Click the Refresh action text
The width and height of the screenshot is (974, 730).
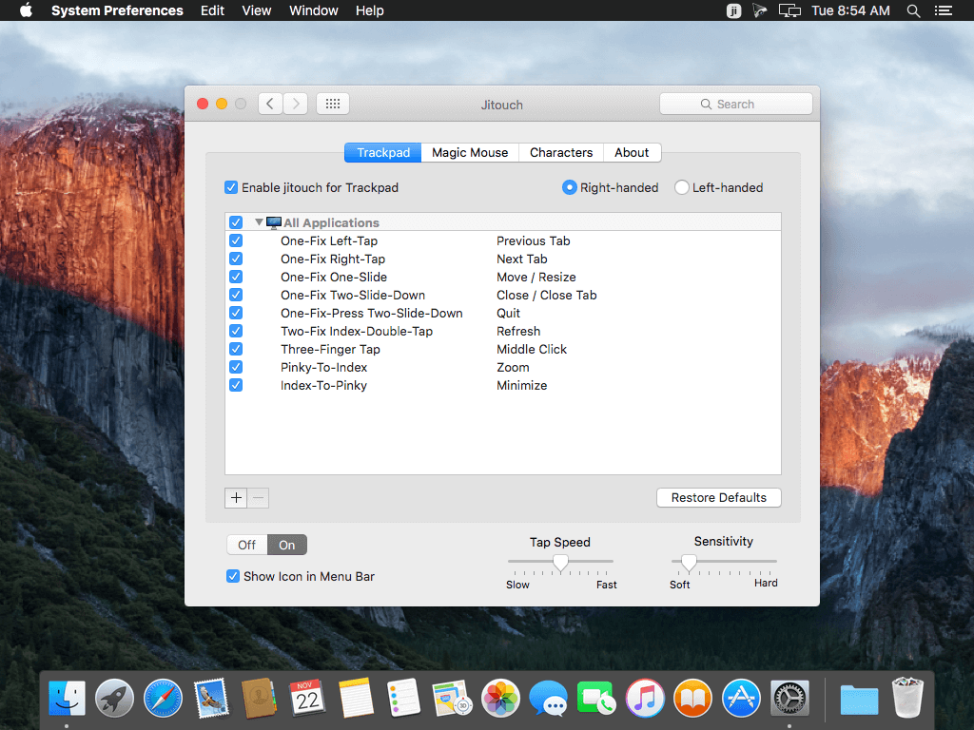coord(518,331)
